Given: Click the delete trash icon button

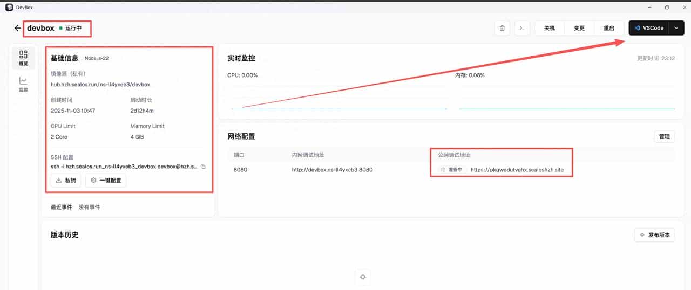Looking at the screenshot, I should [x=502, y=28].
